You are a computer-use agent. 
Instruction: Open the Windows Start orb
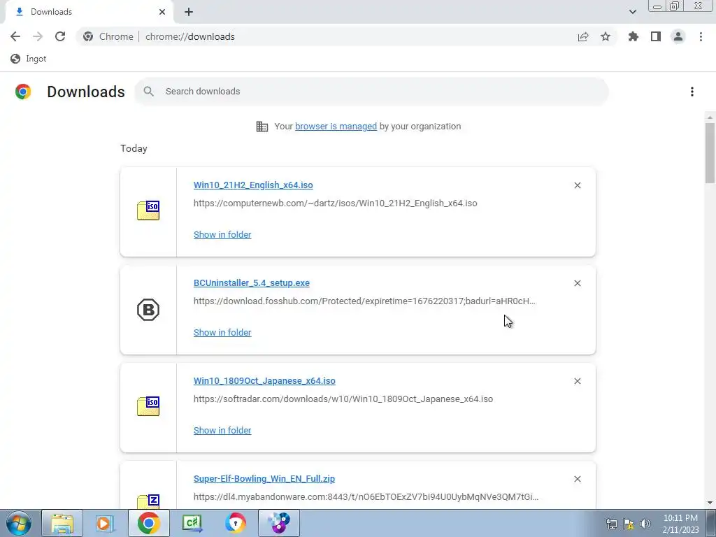[19, 523]
